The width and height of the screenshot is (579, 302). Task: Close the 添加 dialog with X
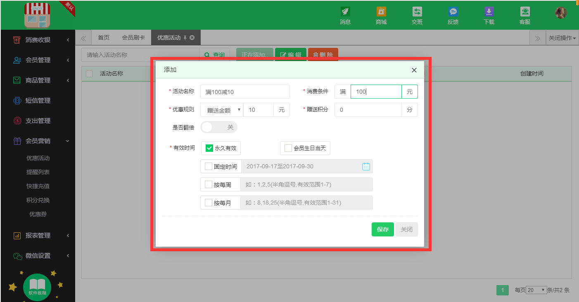coord(414,70)
